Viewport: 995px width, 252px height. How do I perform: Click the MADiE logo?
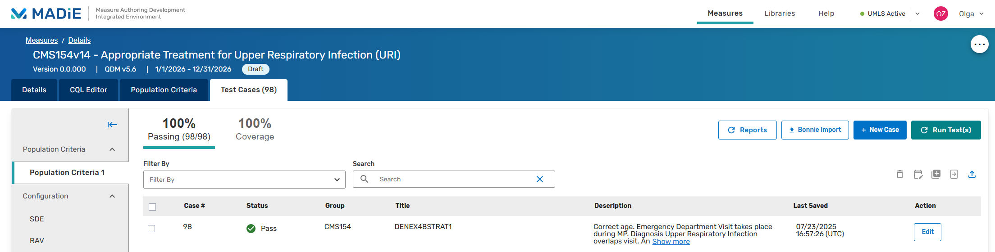[46, 13]
